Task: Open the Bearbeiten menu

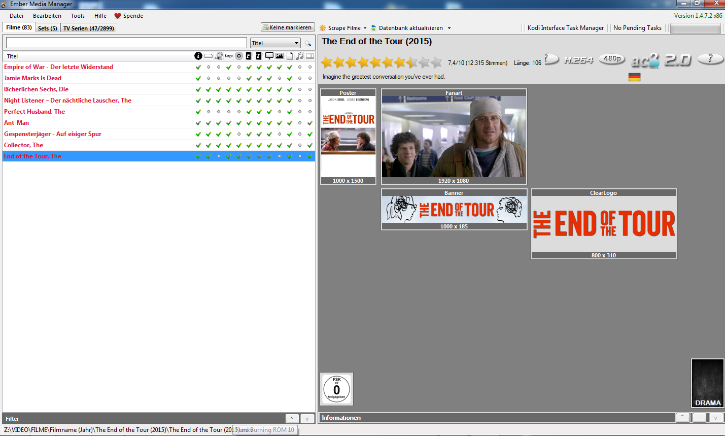Action: click(x=47, y=16)
